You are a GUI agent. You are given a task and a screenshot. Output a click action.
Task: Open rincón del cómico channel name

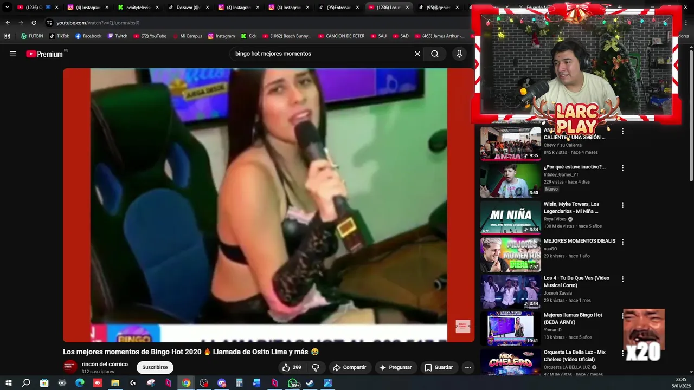(105, 364)
